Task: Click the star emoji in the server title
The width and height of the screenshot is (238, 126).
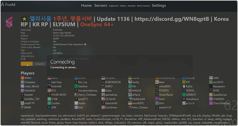Action: [x=24, y=19]
